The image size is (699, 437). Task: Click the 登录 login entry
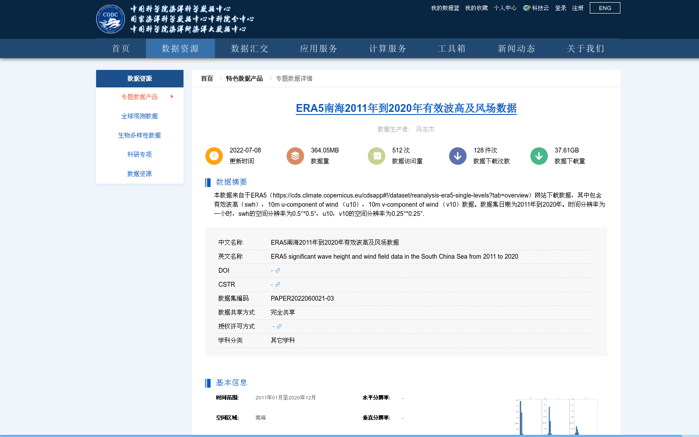(x=560, y=7)
